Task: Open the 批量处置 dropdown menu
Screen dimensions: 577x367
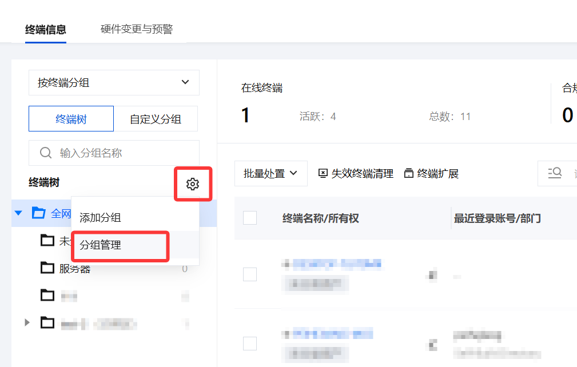Action: click(x=271, y=173)
